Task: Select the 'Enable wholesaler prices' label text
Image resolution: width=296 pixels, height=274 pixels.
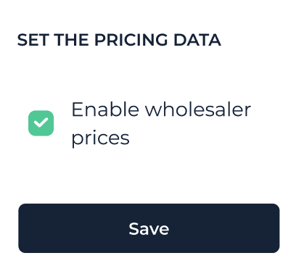Action: (161, 124)
